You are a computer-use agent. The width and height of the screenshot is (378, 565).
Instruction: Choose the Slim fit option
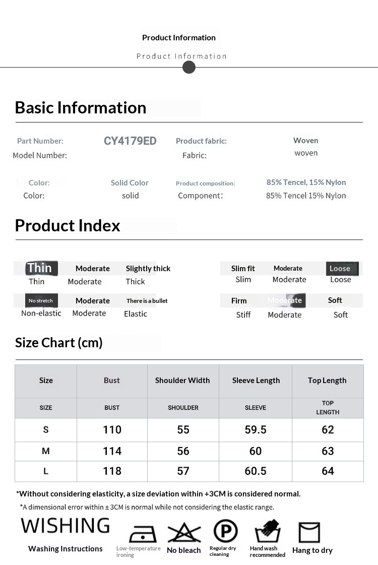point(243,269)
